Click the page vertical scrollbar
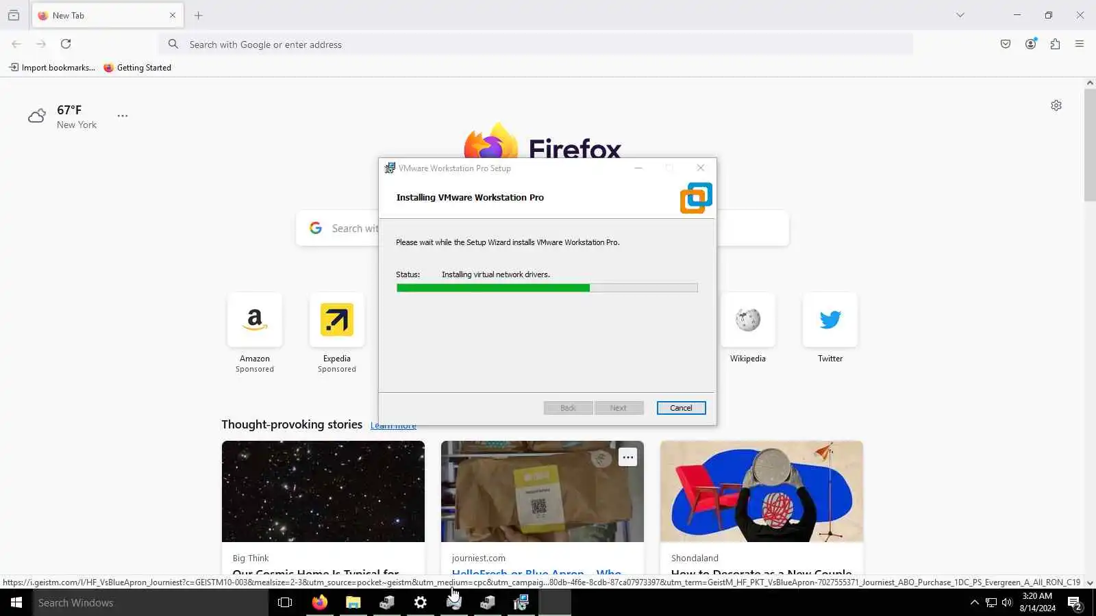This screenshot has height=616, width=1096. point(1090,145)
